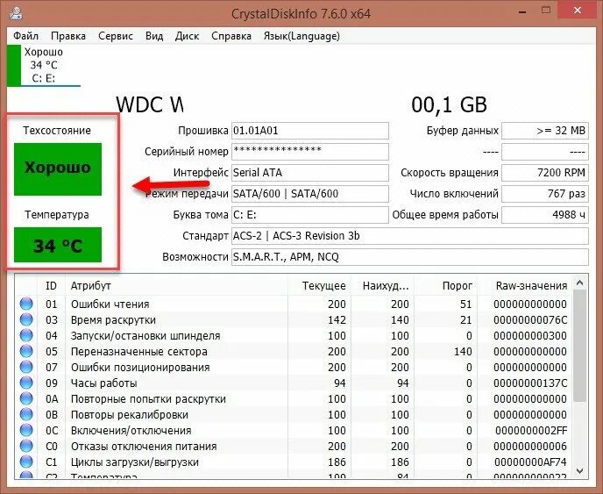Click the Raw-значения column header
The image size is (603, 494).
click(x=525, y=286)
